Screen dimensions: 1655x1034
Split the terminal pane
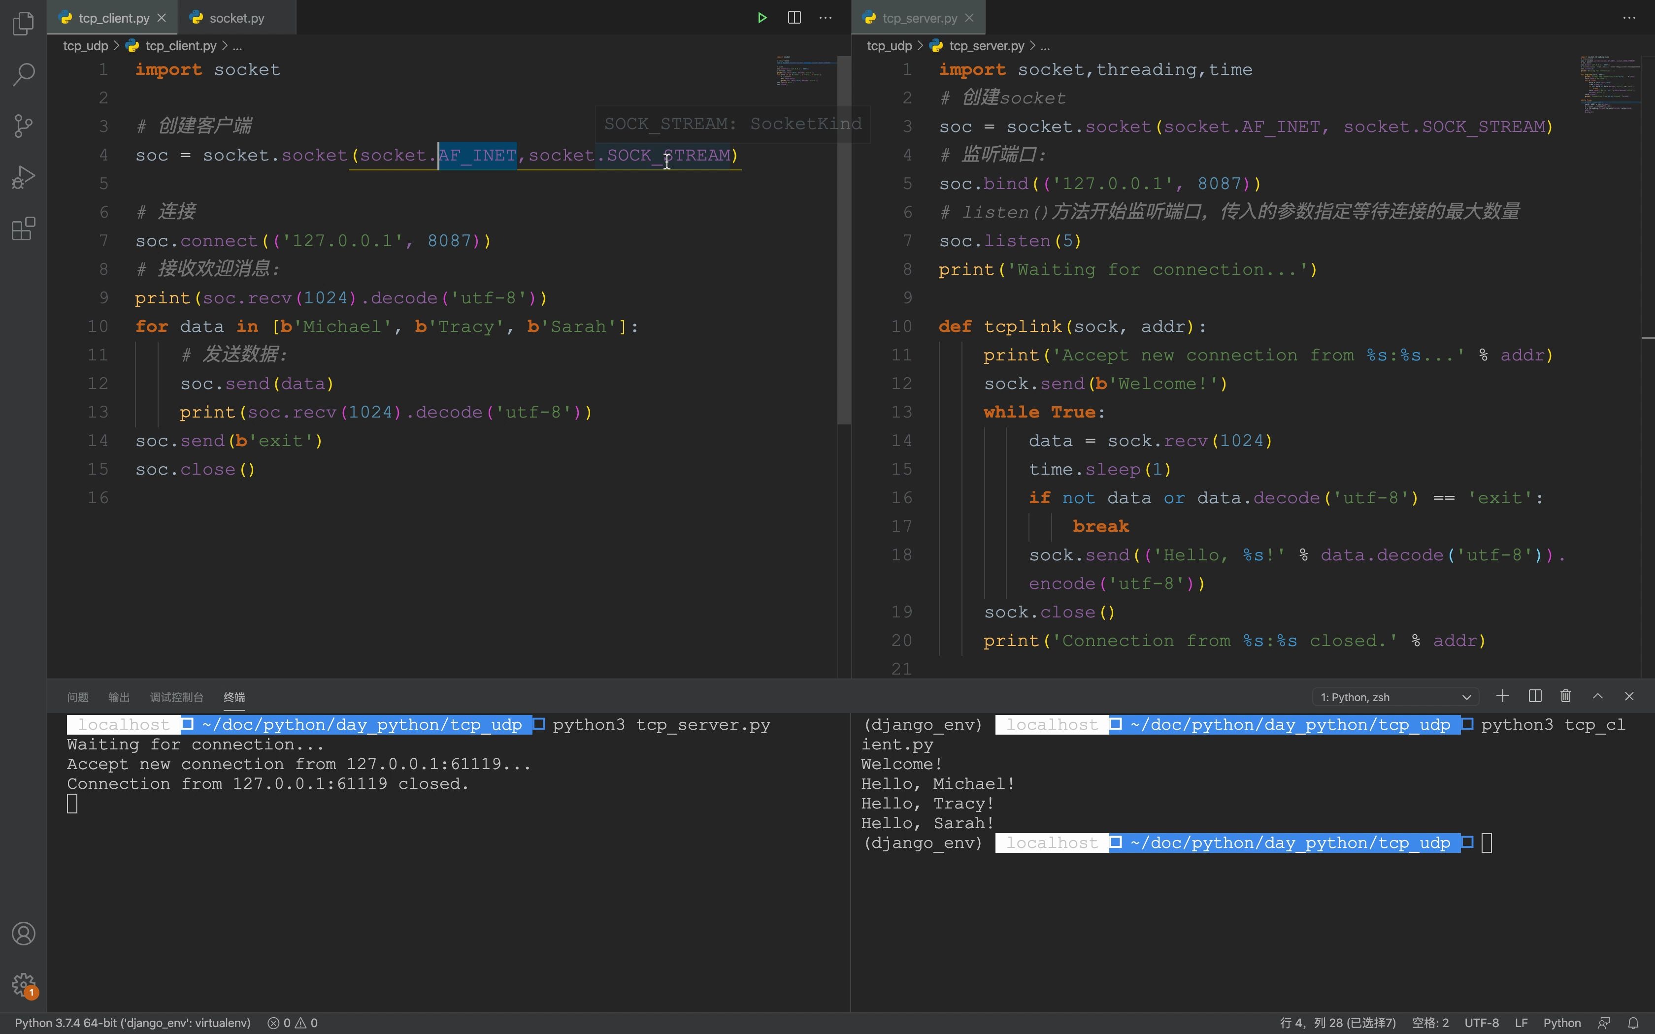tap(1535, 696)
